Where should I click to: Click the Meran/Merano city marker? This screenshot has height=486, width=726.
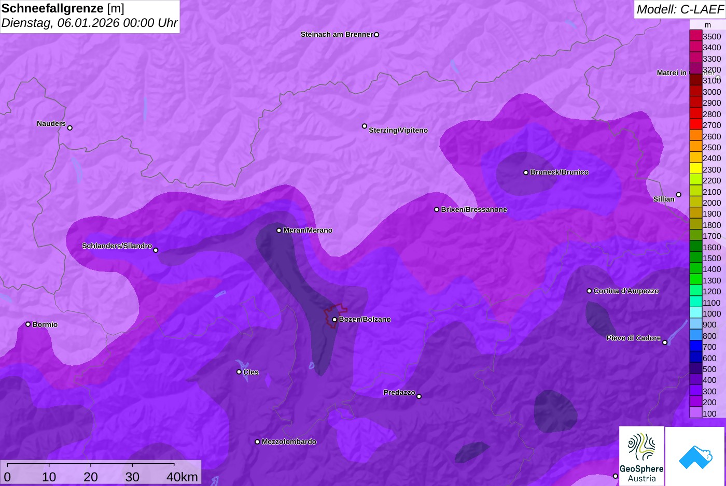[279, 231]
